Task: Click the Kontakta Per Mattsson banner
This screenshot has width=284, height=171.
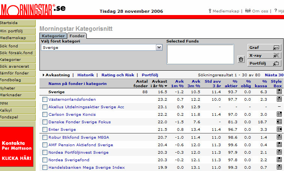Action: [17, 147]
